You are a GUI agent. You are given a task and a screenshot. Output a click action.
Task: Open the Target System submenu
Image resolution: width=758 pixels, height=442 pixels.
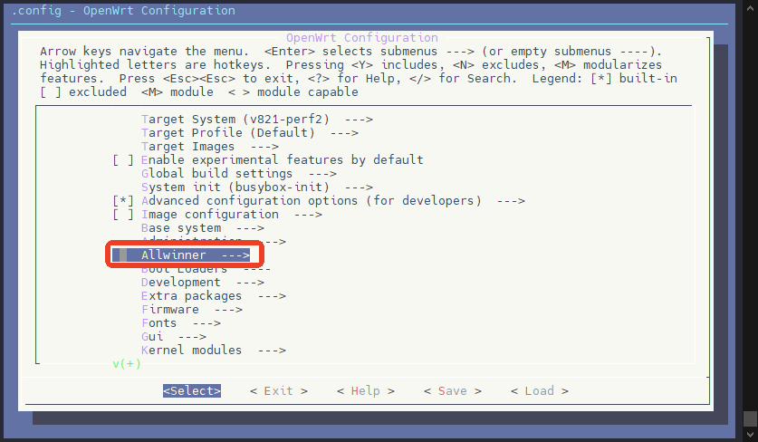point(256,120)
